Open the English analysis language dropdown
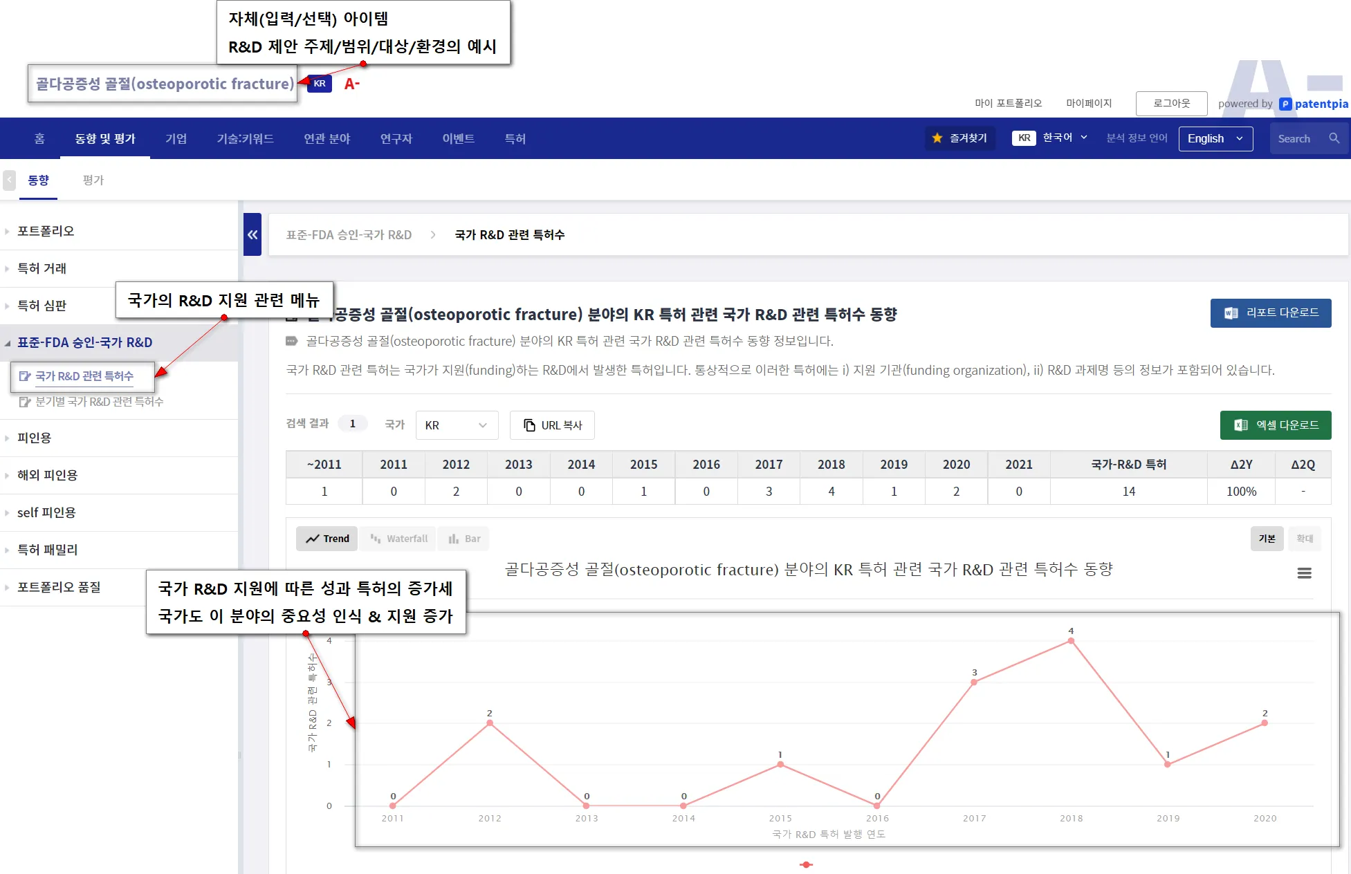 pyautogui.click(x=1215, y=138)
